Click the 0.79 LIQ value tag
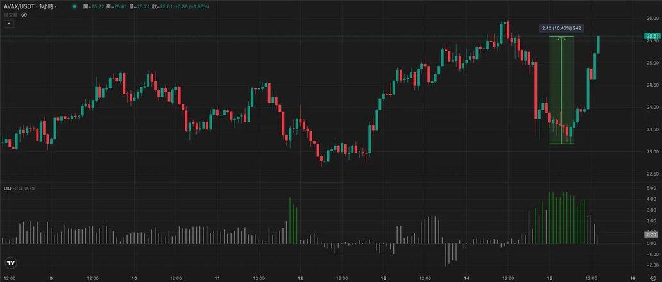This screenshot has height=282, width=662. point(651,235)
